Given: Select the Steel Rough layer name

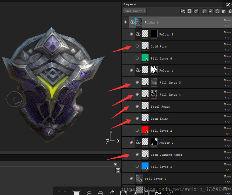Looking at the screenshot, I should 161,107.
